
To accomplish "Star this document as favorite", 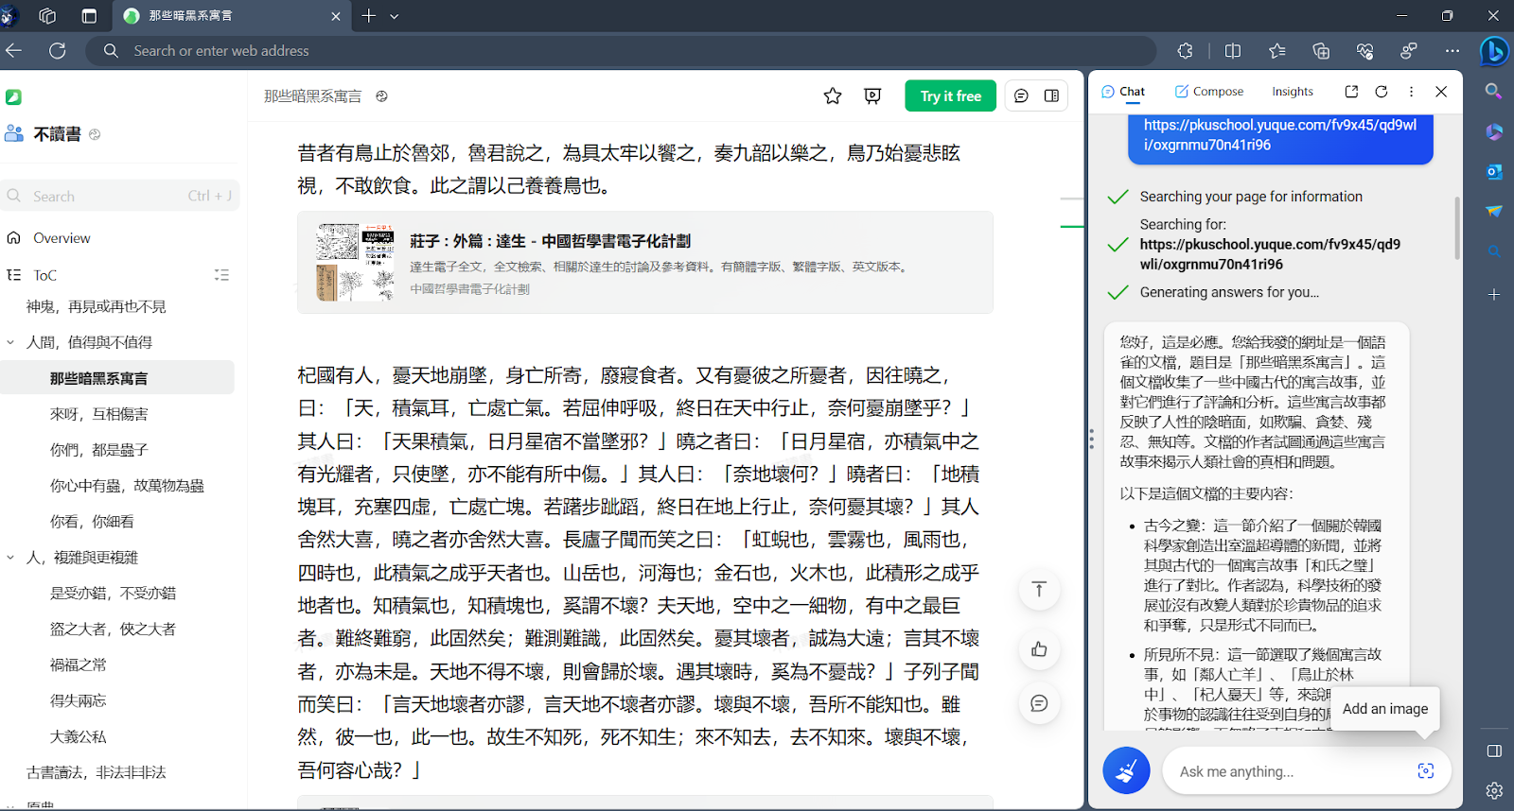I will tap(833, 96).
